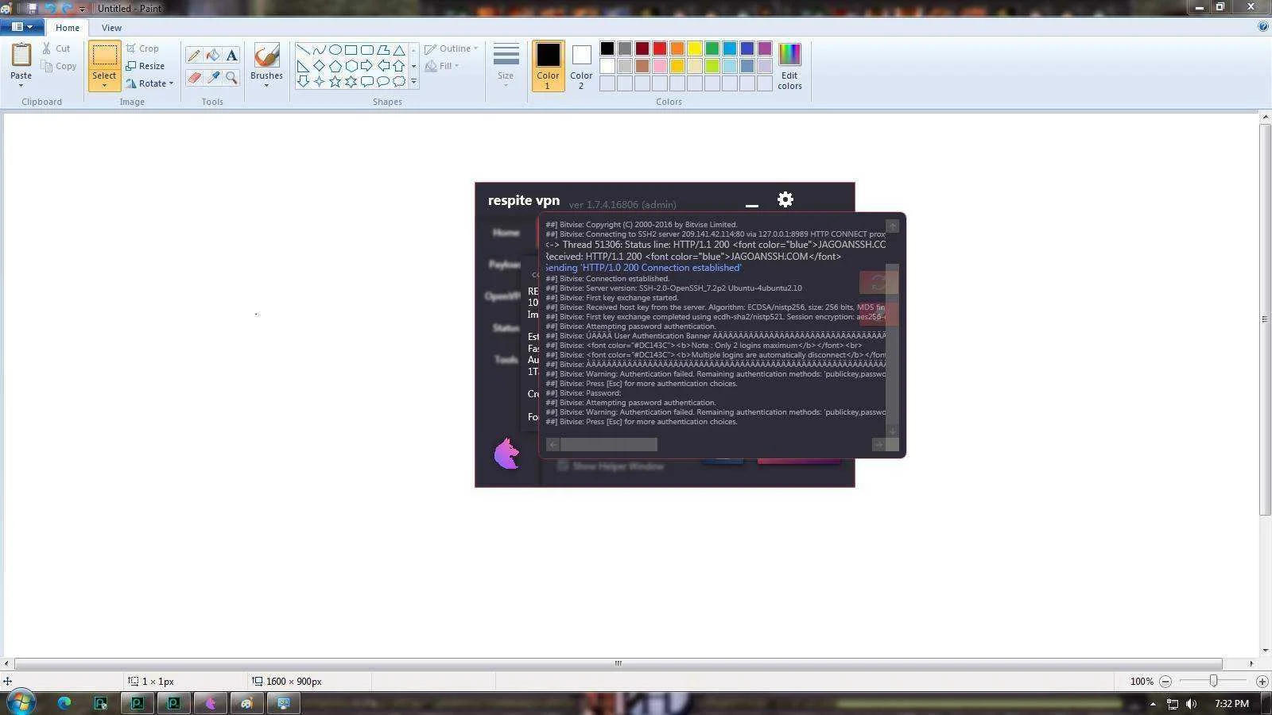This screenshot has height=715, width=1272.
Task: Open the Select dropdown arrow
Action: point(104,86)
